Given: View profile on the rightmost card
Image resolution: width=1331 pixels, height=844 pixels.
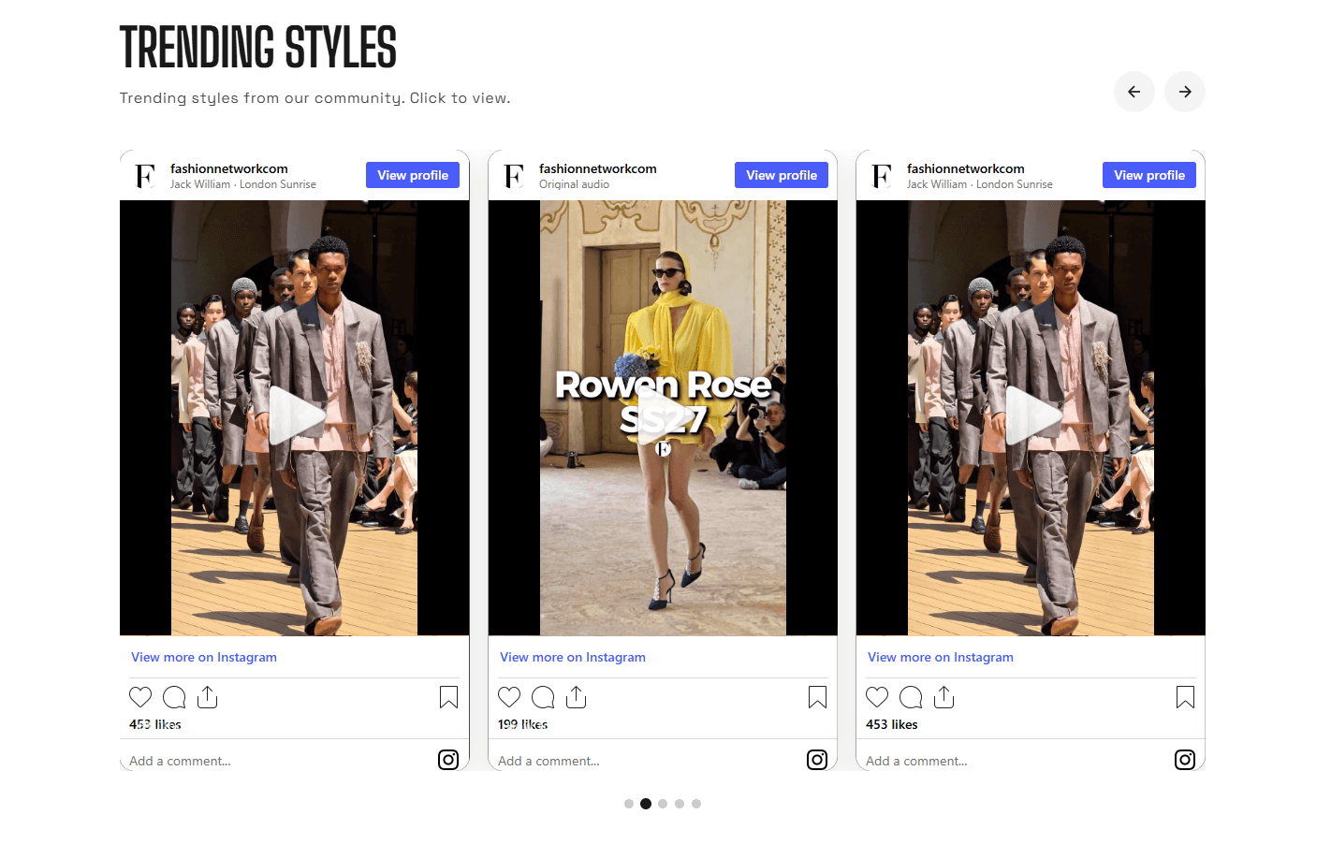Looking at the screenshot, I should coord(1149,175).
